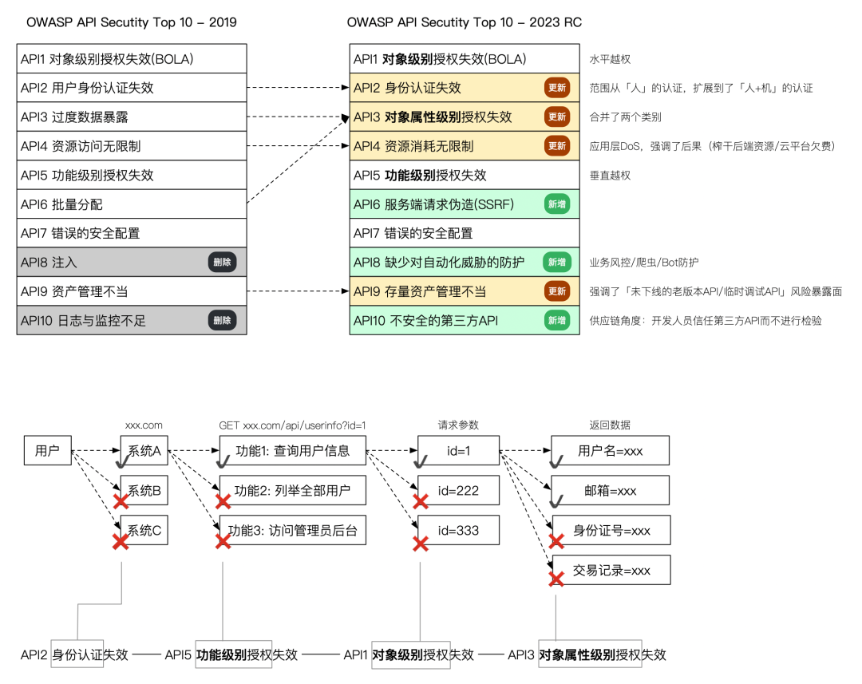The height and width of the screenshot is (684, 862).
Task: Click the gray checkmark beside 系统A
Action: point(122,462)
